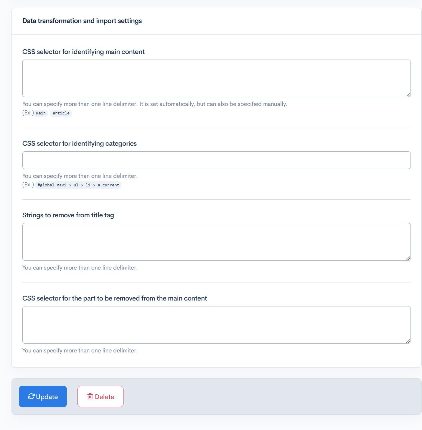Click the trash icon on the Delete button
Viewport: 422px width, 430px height.
(90, 396)
